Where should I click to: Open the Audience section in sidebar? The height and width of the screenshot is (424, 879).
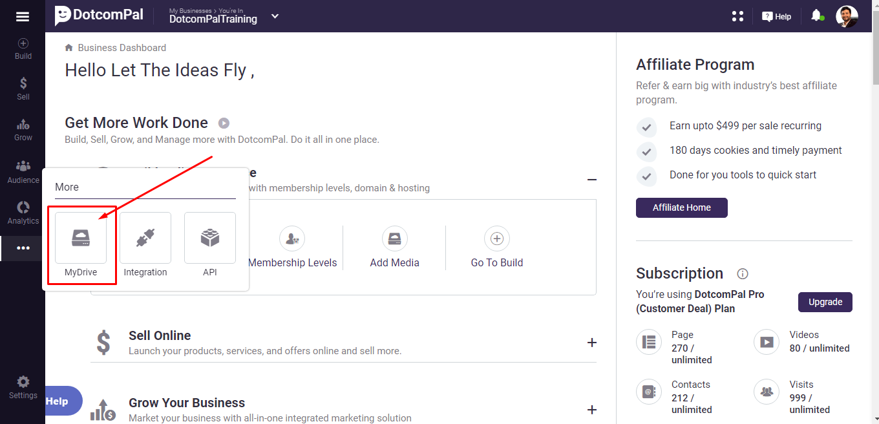23,173
